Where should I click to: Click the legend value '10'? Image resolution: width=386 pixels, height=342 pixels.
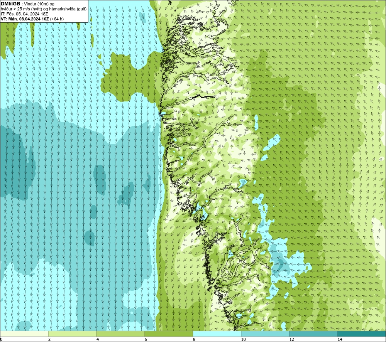pos(243,339)
